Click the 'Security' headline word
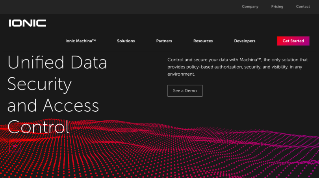319x178 pixels. click(39, 84)
